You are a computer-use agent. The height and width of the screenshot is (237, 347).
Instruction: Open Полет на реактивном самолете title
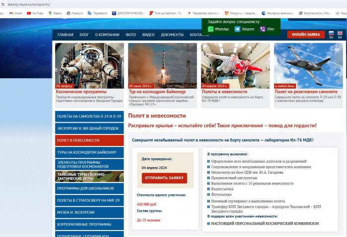[x=306, y=92]
